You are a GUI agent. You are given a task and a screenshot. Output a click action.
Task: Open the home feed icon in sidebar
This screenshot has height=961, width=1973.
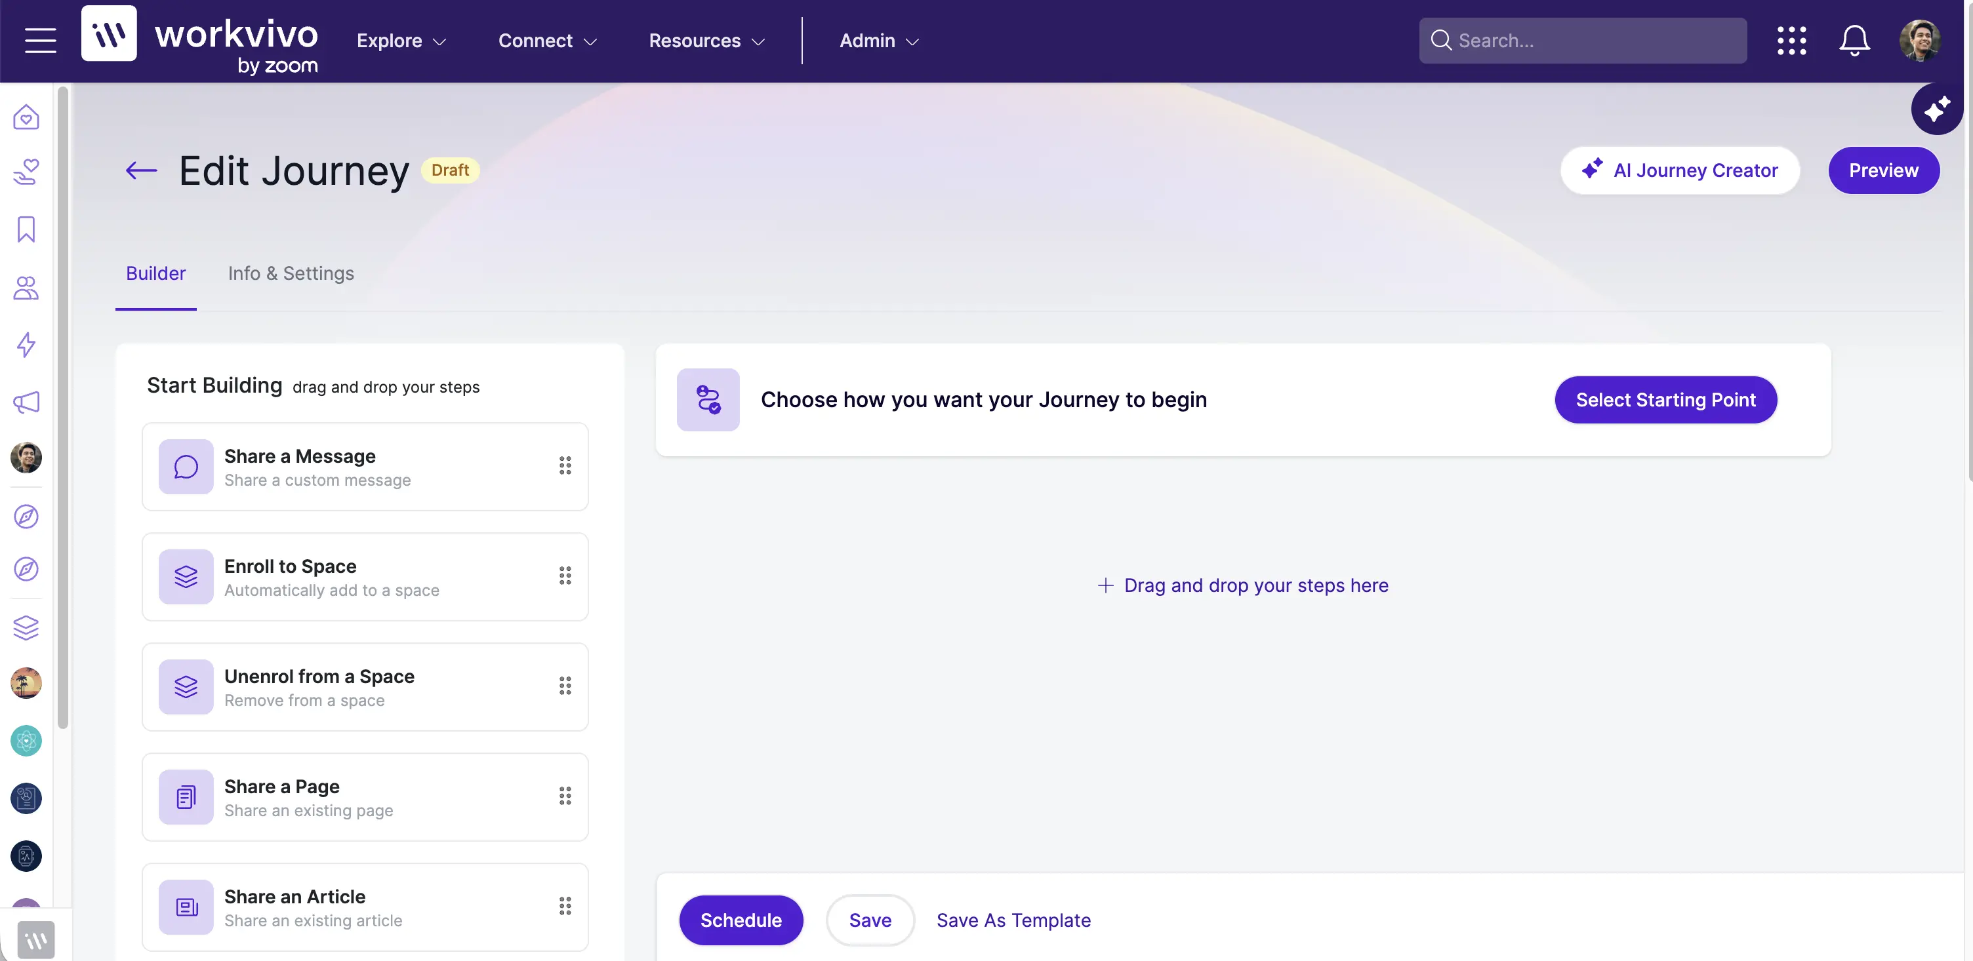[x=26, y=117]
